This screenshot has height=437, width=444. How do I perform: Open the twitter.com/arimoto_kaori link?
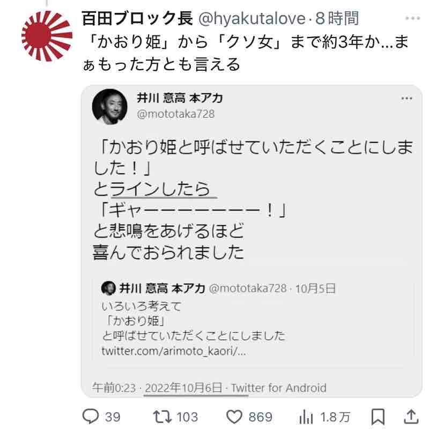(174, 352)
